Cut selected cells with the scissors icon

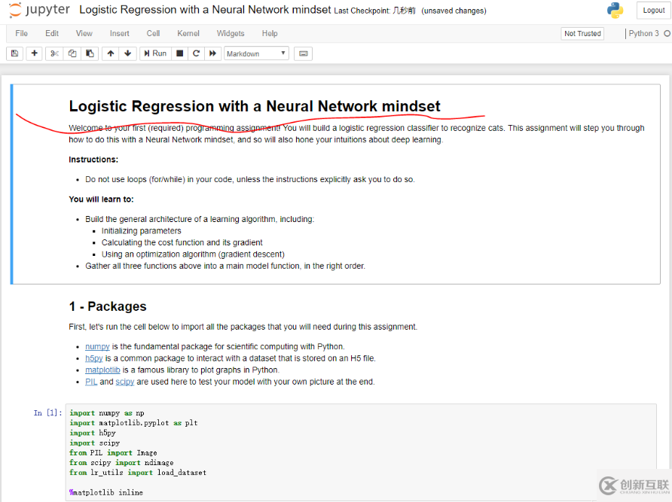(54, 53)
